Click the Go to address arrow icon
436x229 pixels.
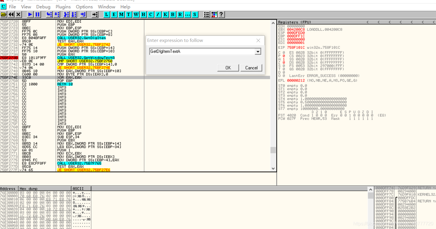(x=95, y=14)
